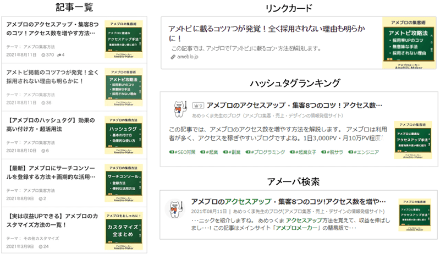Screen dimensions: 440x254
Task: Click link card description この記事では、アメブロで「アメトピ」
Action: point(246,48)
